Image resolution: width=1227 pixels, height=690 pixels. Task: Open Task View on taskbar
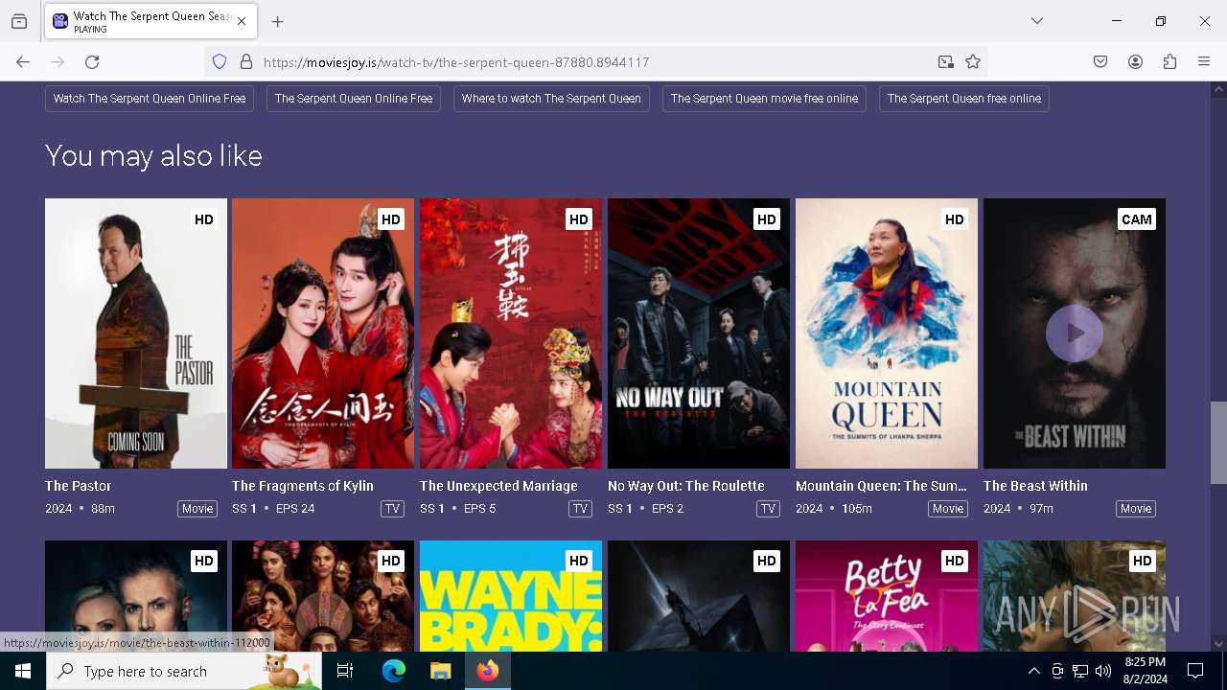click(345, 671)
